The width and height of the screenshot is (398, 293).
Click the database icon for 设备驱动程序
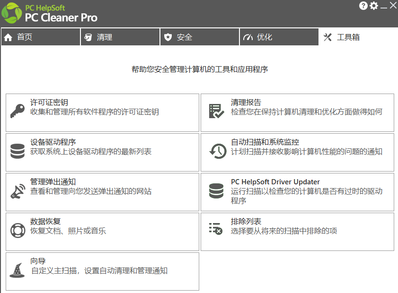pos(18,151)
